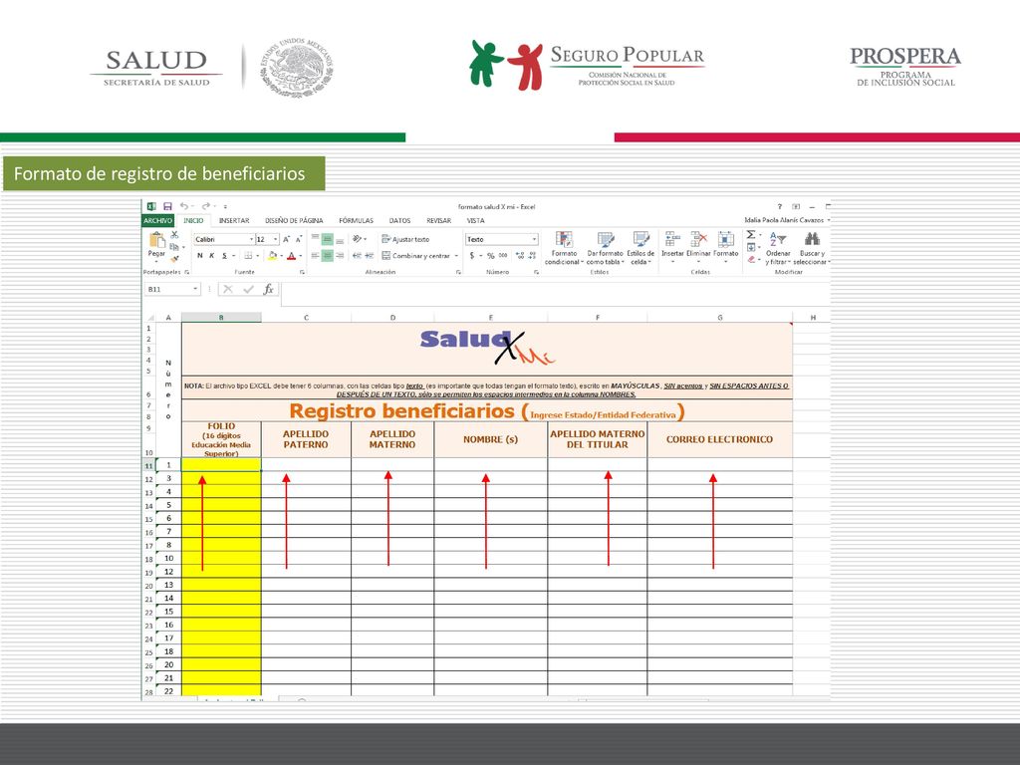Open the ARCHIVO tab
The image size is (1020, 765).
158,220
